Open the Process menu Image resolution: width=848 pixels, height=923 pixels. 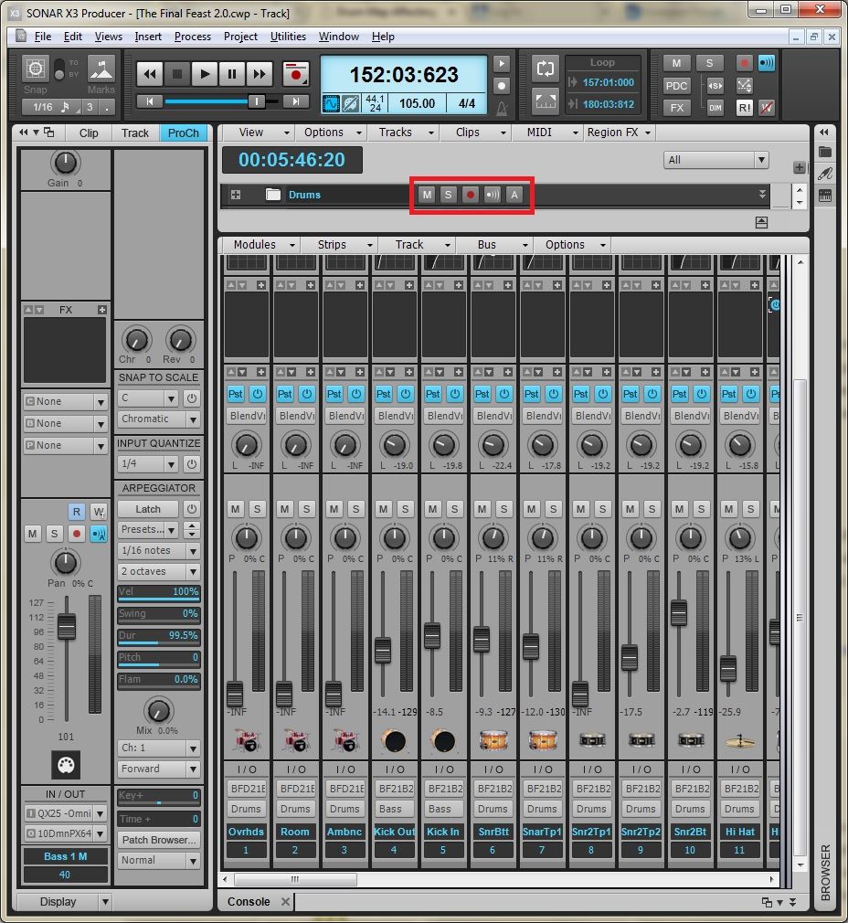(x=192, y=37)
